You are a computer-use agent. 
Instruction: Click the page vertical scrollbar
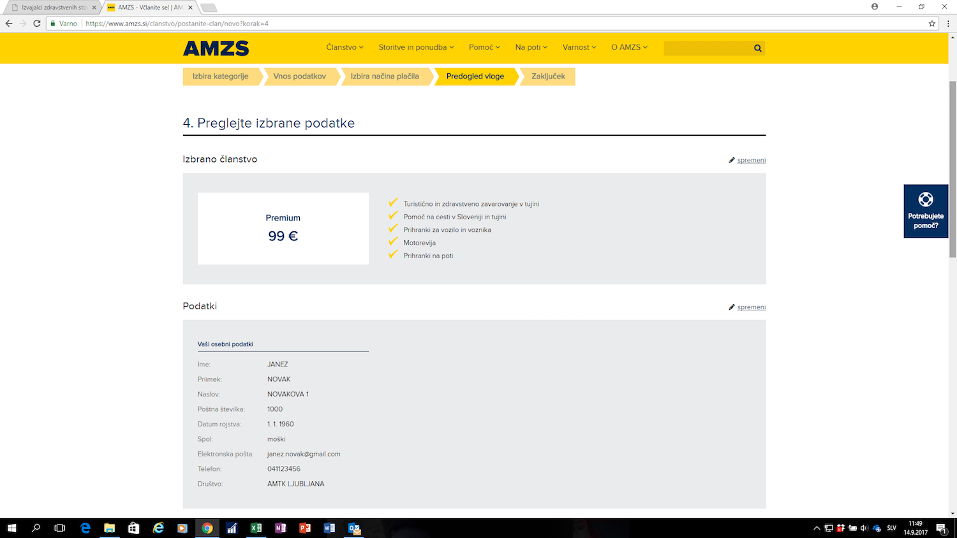click(952, 169)
